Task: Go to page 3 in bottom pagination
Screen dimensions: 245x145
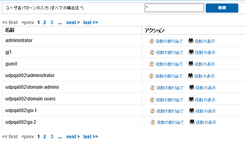Action: tap(52, 137)
